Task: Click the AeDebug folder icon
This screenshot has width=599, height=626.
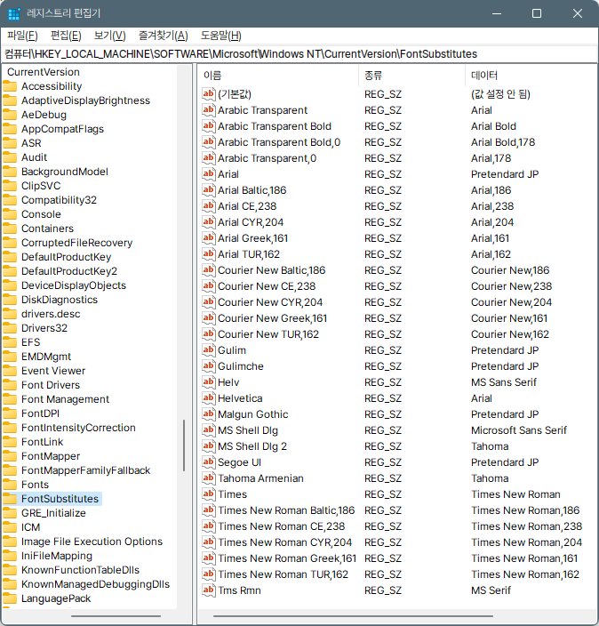Action: pyautogui.click(x=10, y=115)
